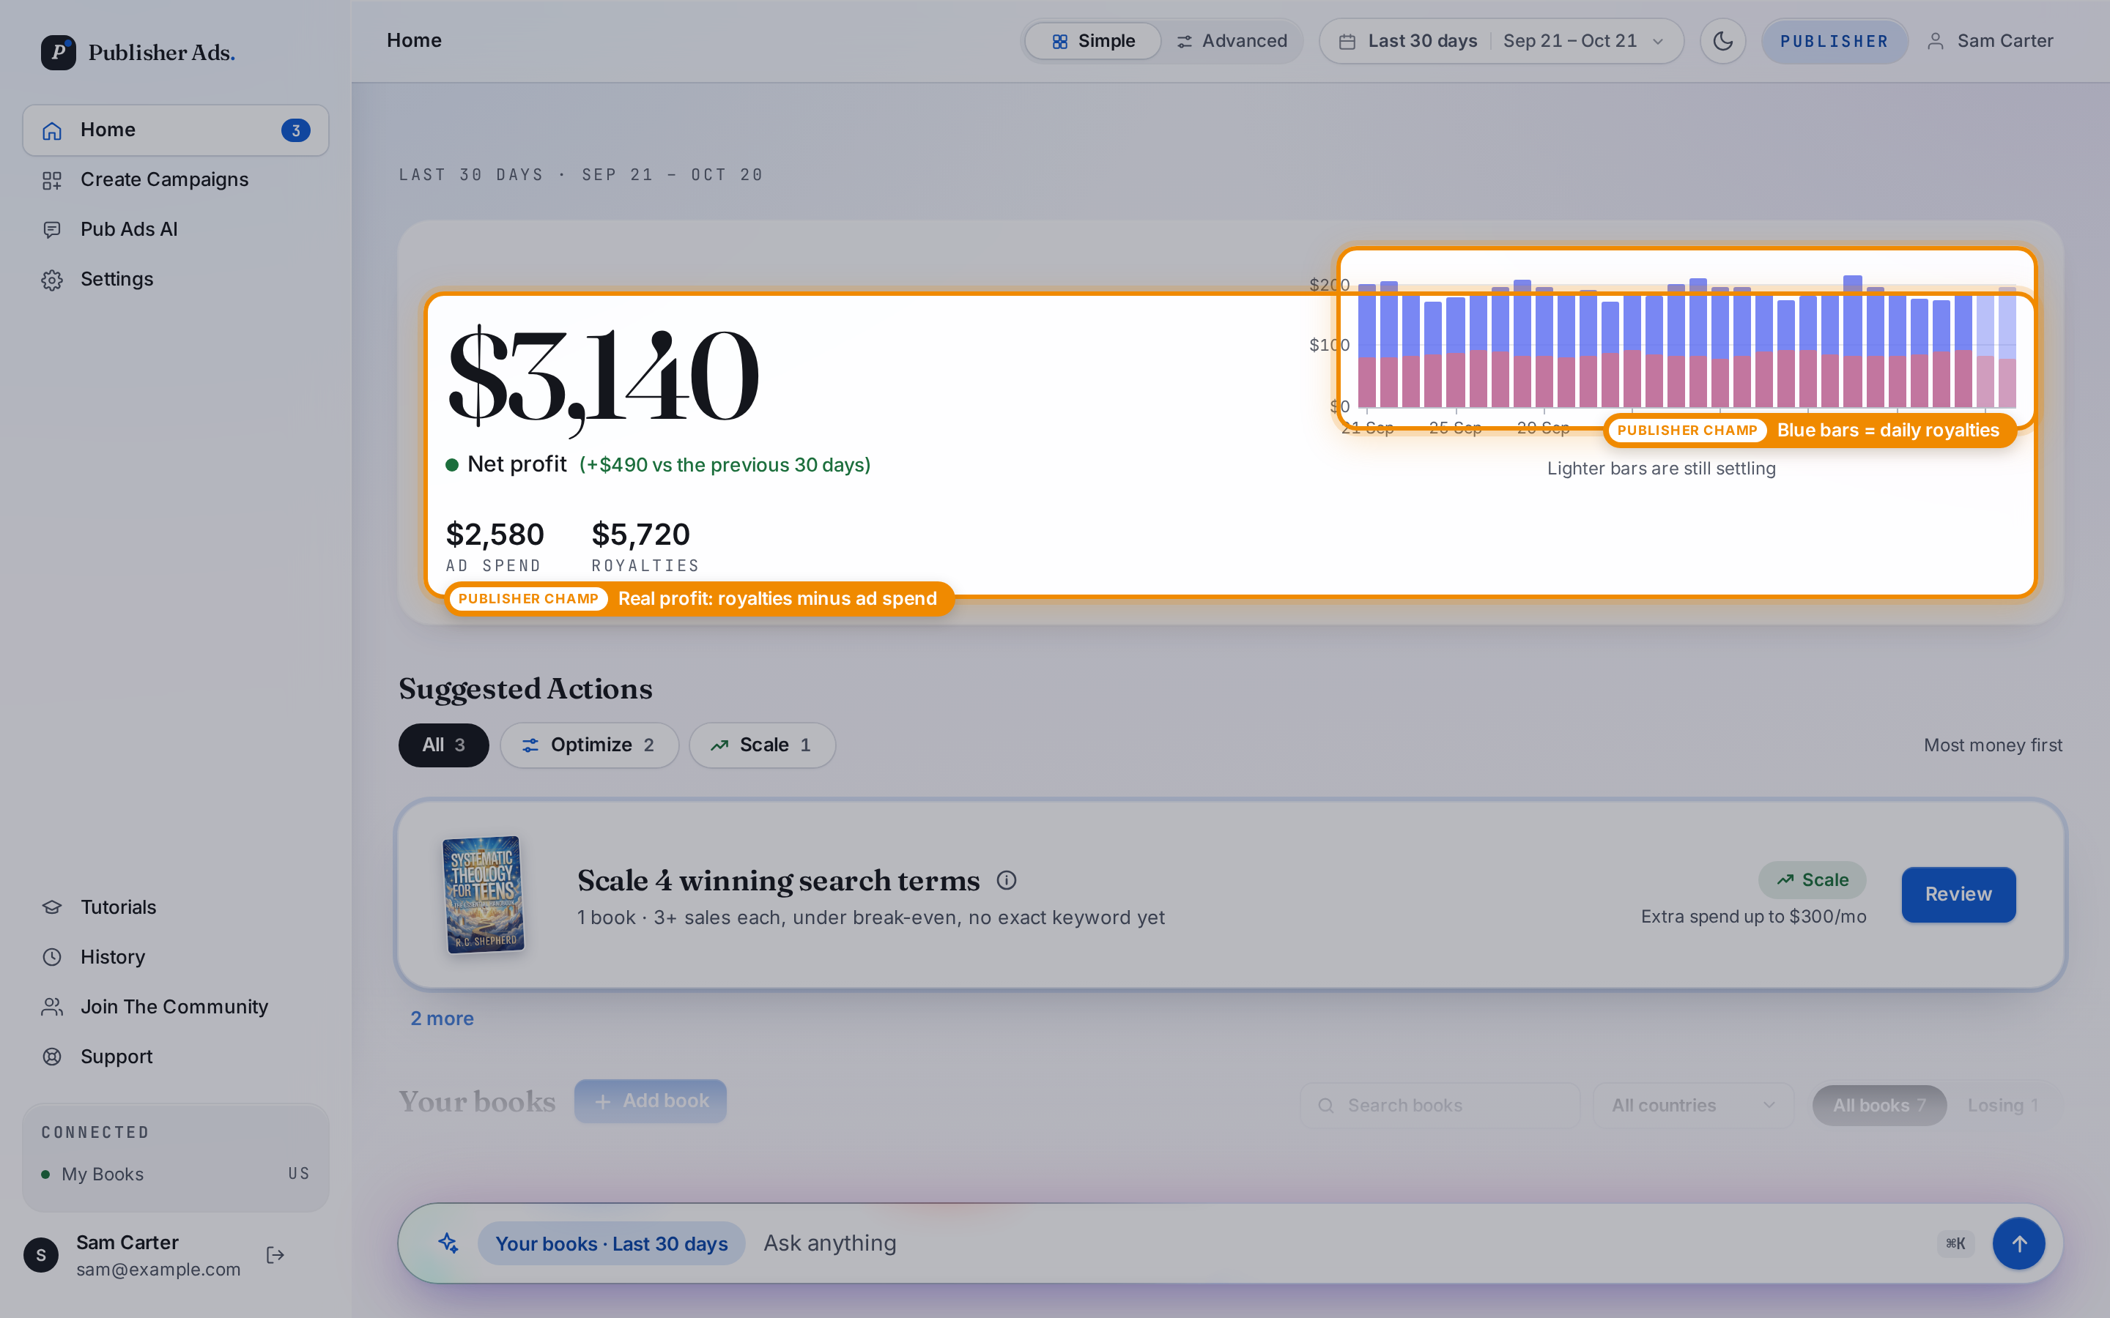Open the Systematic Theology for Teens book cover
Viewport: 2110px width, 1318px height.
[x=484, y=894]
